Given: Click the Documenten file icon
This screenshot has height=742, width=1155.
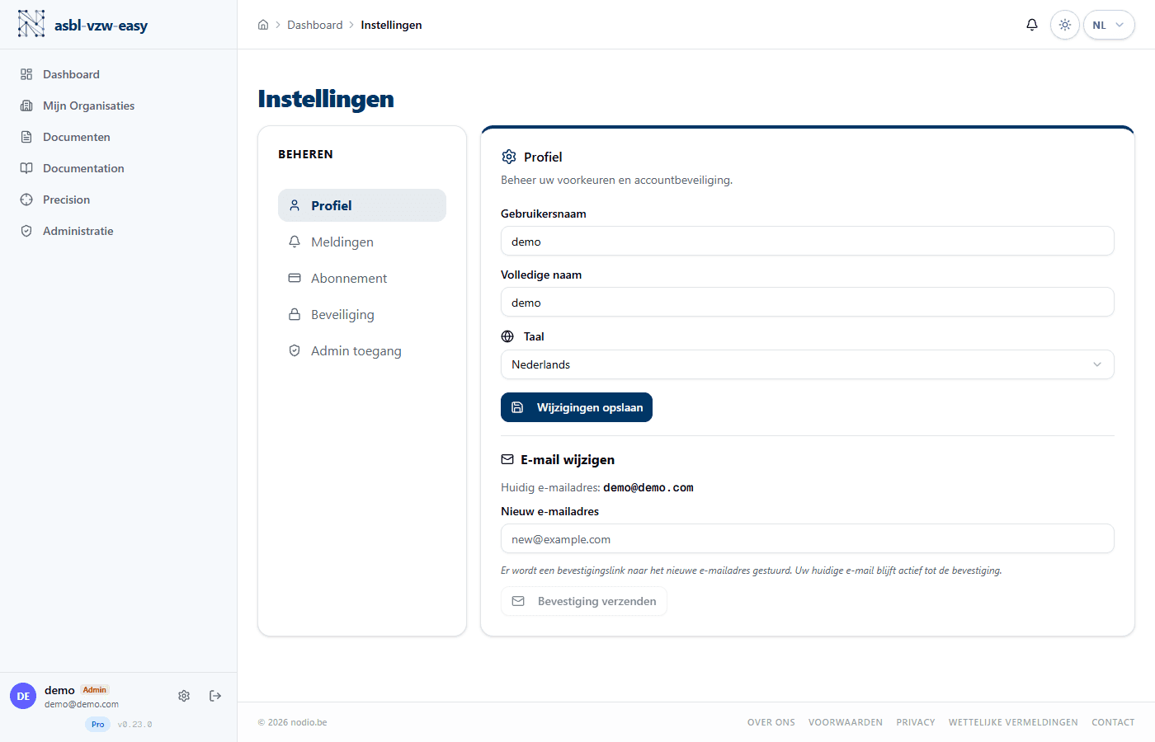Looking at the screenshot, I should (26, 137).
